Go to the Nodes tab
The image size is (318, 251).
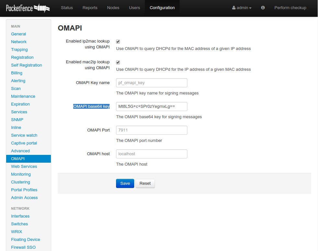click(x=113, y=8)
